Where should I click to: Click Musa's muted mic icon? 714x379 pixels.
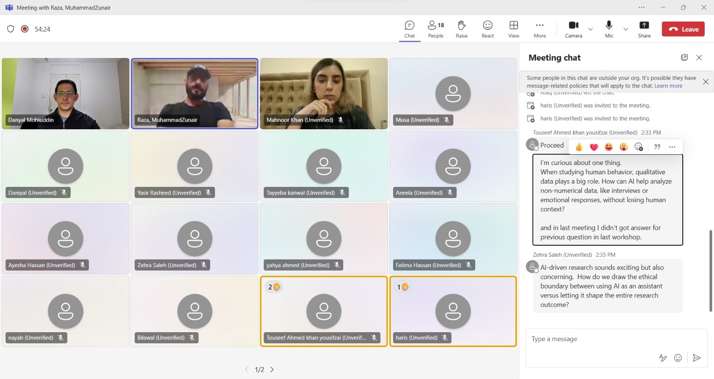[447, 120]
